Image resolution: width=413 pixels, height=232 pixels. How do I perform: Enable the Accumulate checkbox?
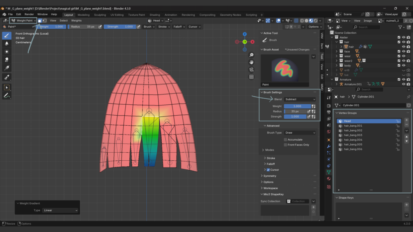[x=286, y=140]
